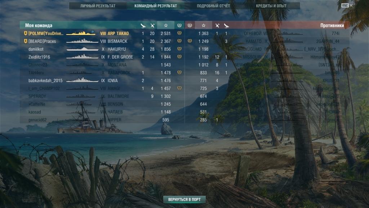Sort my team by ships destroyed icon
The image size is (369, 208).
[143, 26]
